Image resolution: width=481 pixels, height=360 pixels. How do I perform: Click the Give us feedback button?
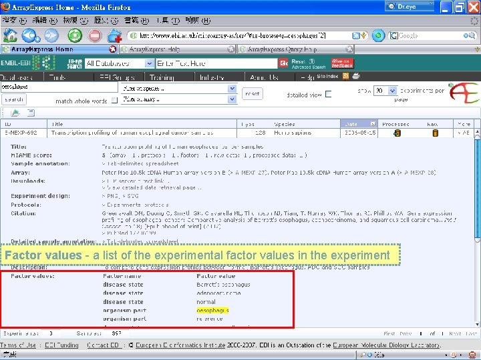342,63
